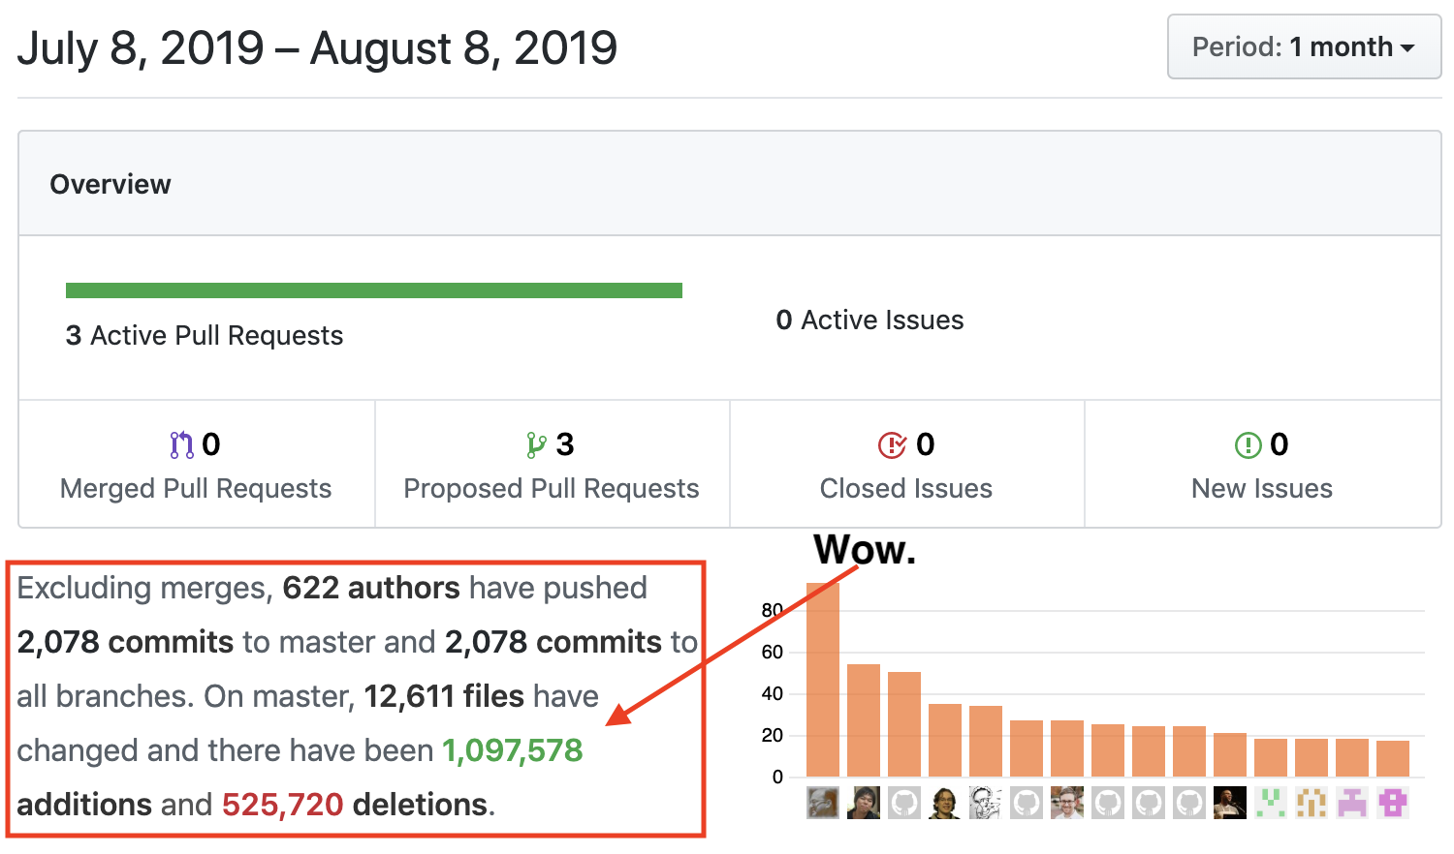
Task: Open the first contributor's avatar under the chart
Action: (x=822, y=802)
